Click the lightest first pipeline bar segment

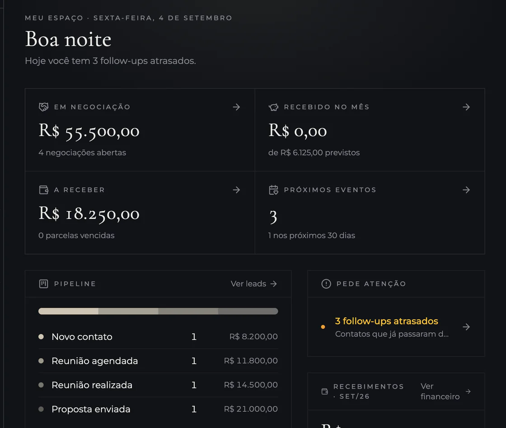pos(68,311)
